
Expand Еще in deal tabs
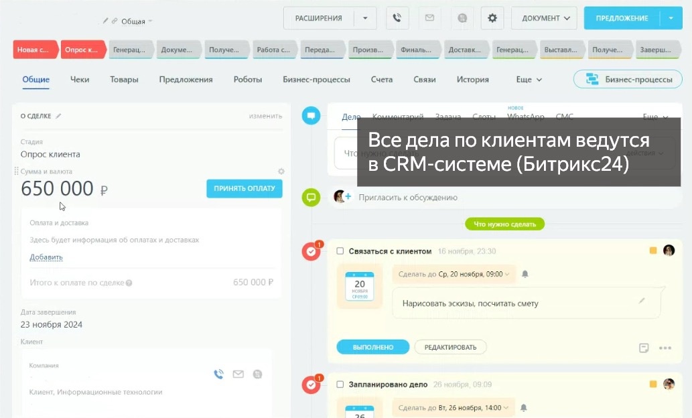click(x=529, y=80)
